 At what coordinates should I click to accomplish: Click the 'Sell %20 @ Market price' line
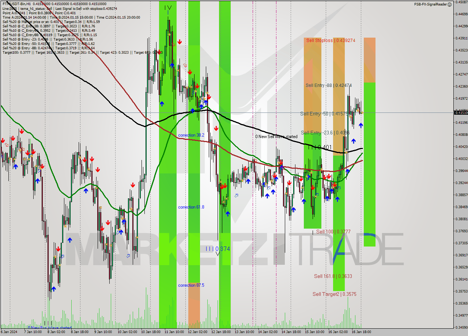(51, 22)
